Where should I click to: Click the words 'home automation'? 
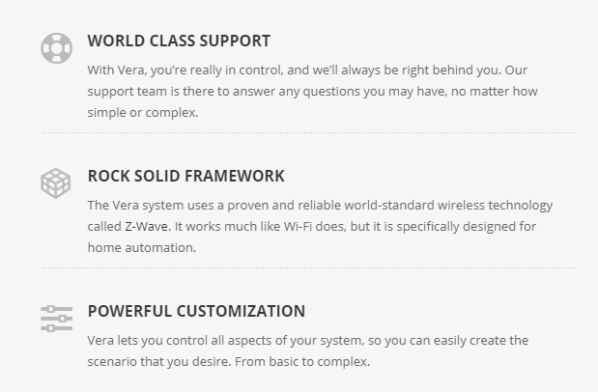pyautogui.click(x=141, y=247)
